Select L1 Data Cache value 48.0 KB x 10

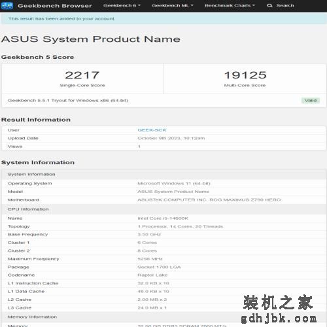[x=153, y=292]
